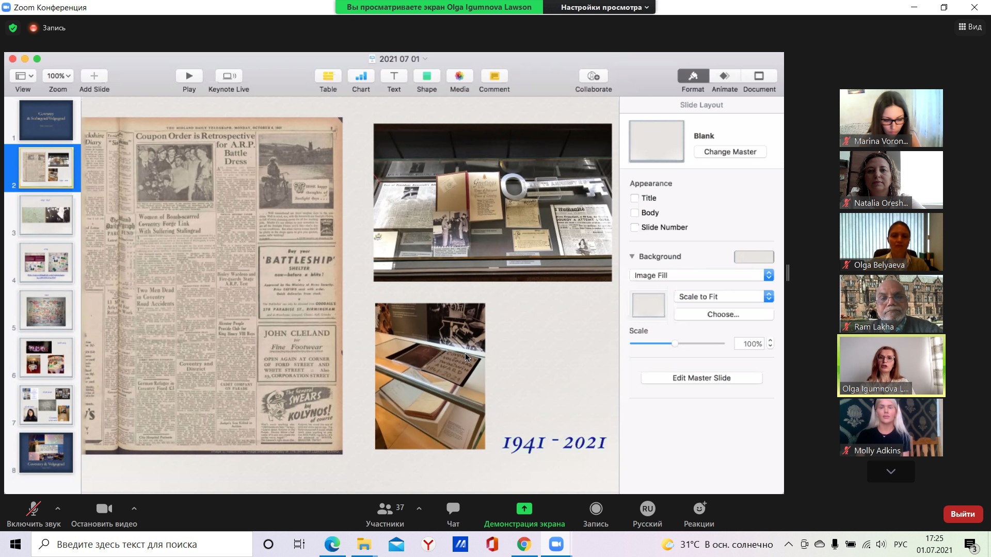Enable the Title checkbox
Image resolution: width=991 pixels, height=557 pixels.
tap(634, 198)
